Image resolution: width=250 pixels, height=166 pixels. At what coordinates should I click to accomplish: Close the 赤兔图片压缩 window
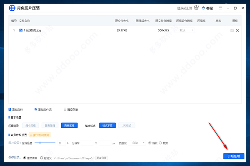(242, 8)
